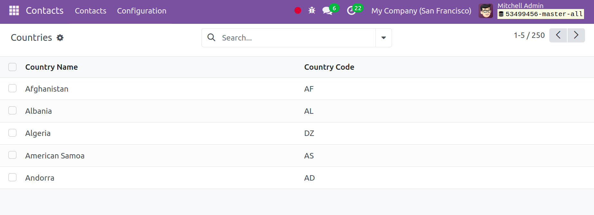The image size is (594, 215).
Task: Open the apps grid home menu
Action: (x=14, y=11)
